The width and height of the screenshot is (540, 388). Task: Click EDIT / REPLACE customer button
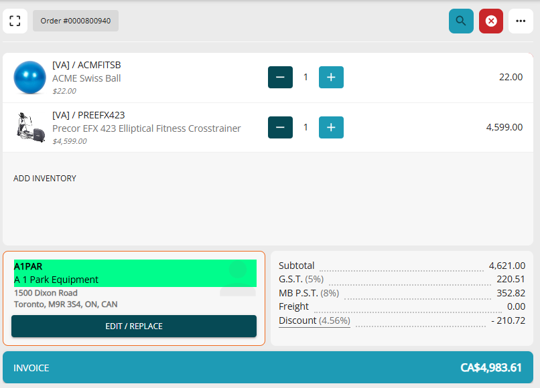(x=133, y=326)
